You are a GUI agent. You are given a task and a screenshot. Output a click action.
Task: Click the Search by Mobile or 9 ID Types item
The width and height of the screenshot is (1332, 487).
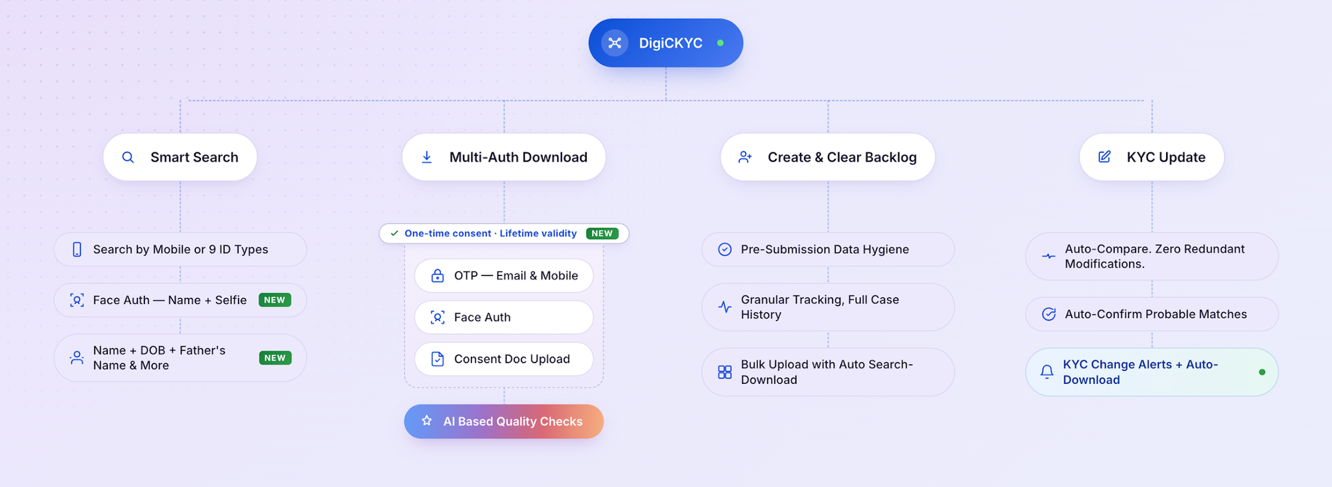pos(180,249)
